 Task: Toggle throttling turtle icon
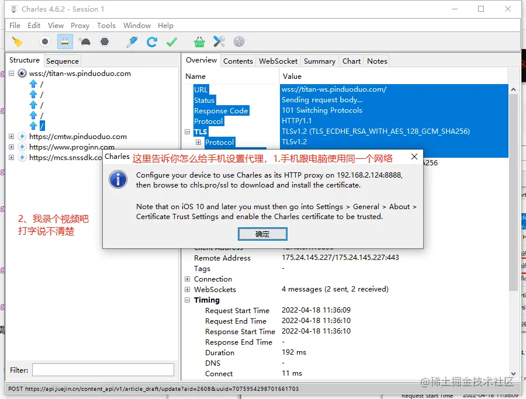tap(85, 42)
